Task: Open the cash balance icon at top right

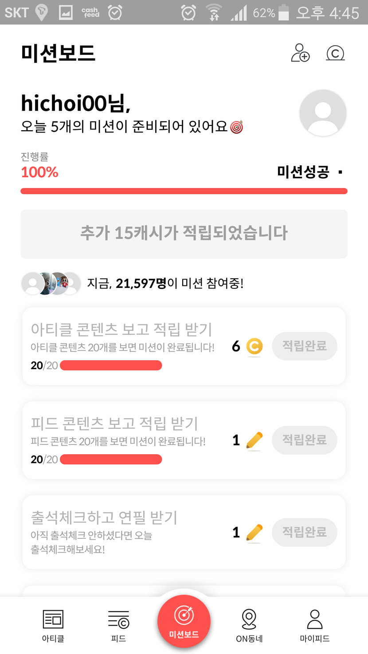Action: tap(335, 53)
